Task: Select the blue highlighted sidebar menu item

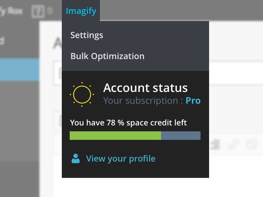Action: coord(20,70)
